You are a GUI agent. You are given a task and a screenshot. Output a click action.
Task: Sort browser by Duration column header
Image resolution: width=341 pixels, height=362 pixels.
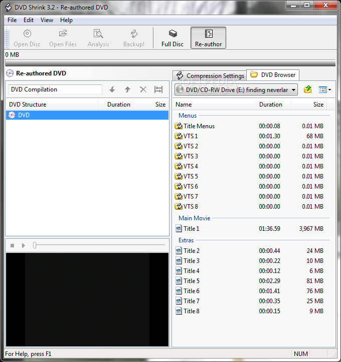point(273,105)
